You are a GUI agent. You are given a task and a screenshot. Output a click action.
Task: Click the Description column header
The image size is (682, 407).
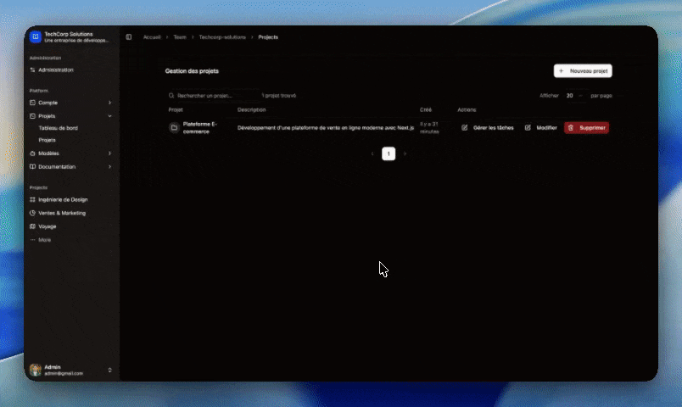251,110
